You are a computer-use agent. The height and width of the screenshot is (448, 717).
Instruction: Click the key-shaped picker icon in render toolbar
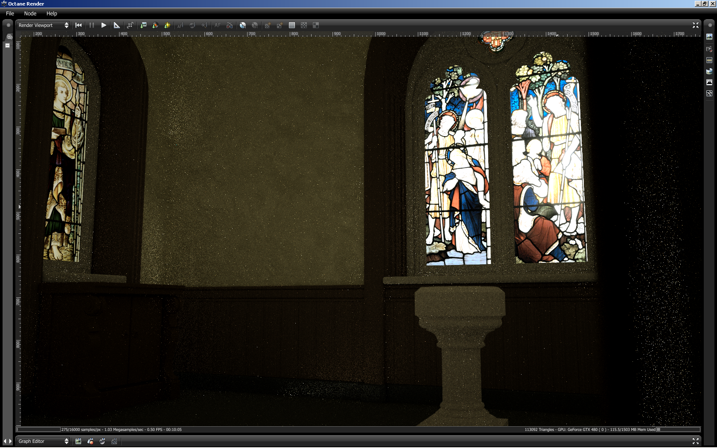(204, 25)
